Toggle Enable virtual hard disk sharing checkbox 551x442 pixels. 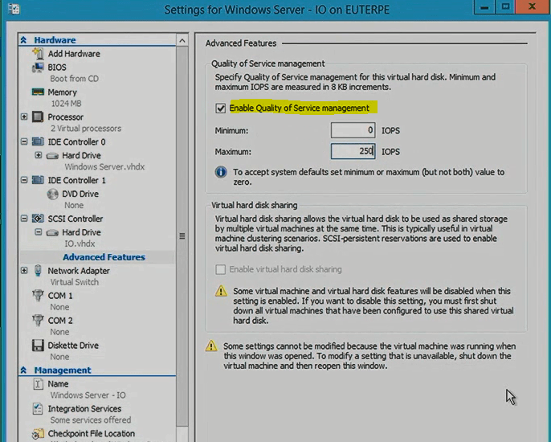(x=221, y=269)
